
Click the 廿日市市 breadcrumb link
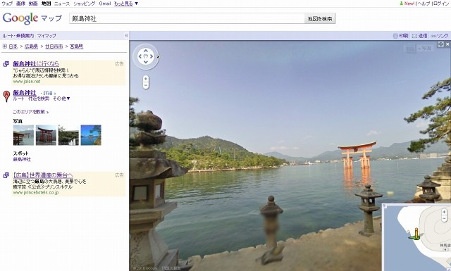pyautogui.click(x=54, y=46)
